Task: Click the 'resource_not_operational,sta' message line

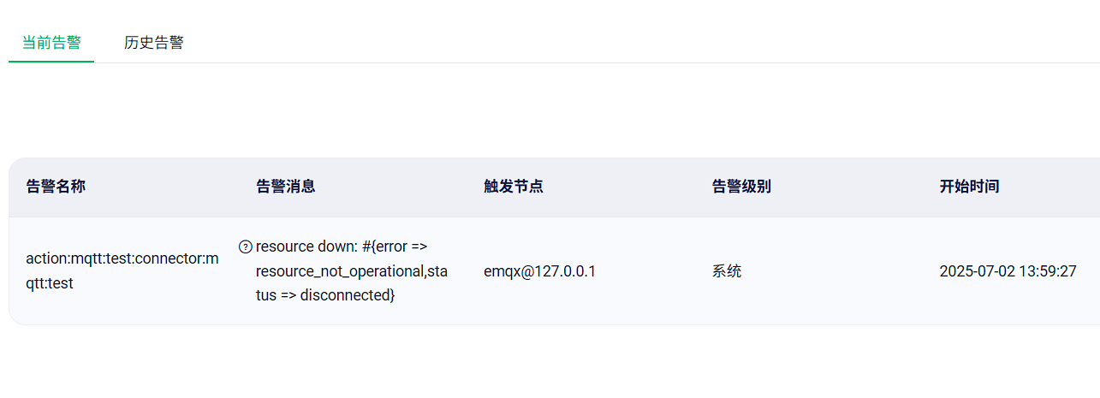Action: pyautogui.click(x=352, y=271)
